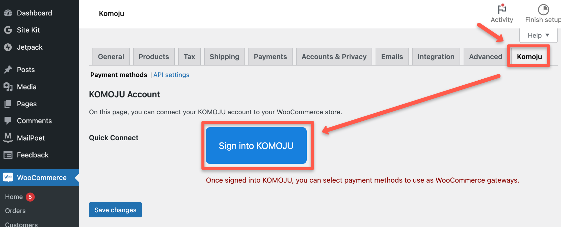The image size is (561, 227).
Task: Click the Feedback form icon
Action: (x=8, y=155)
